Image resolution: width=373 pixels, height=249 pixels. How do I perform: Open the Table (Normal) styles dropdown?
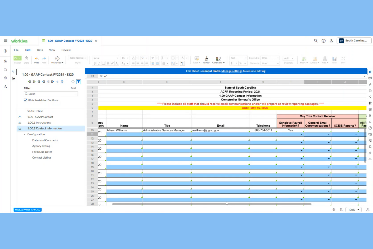[x=78, y=58]
